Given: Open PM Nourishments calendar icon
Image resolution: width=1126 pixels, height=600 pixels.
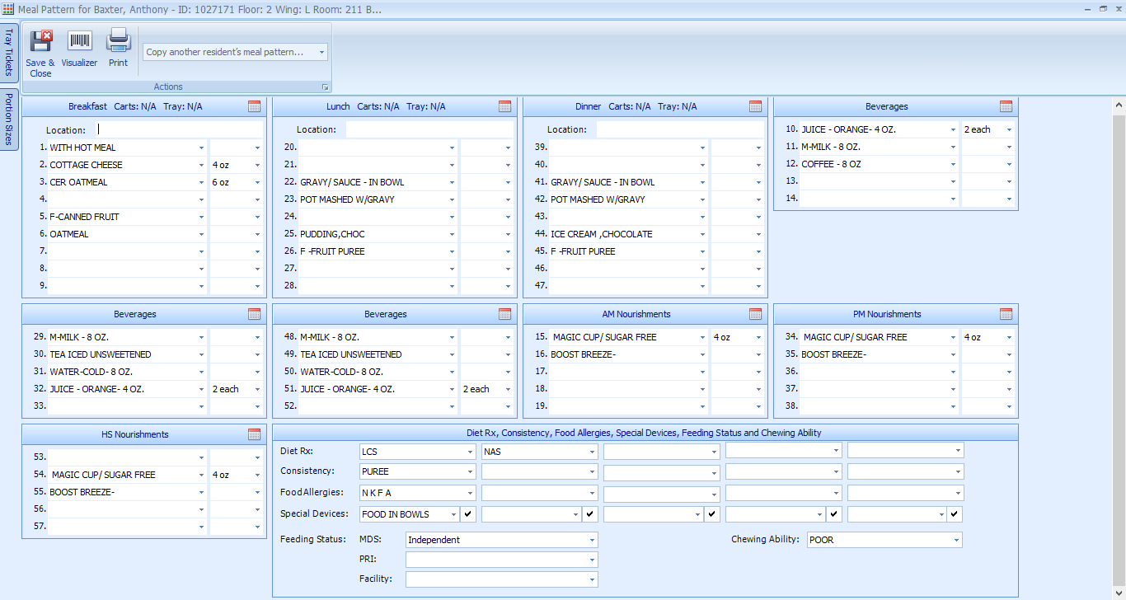Looking at the screenshot, I should click(x=1006, y=314).
